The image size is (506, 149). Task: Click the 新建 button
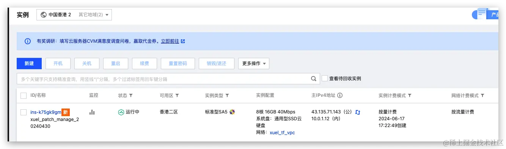(29, 64)
